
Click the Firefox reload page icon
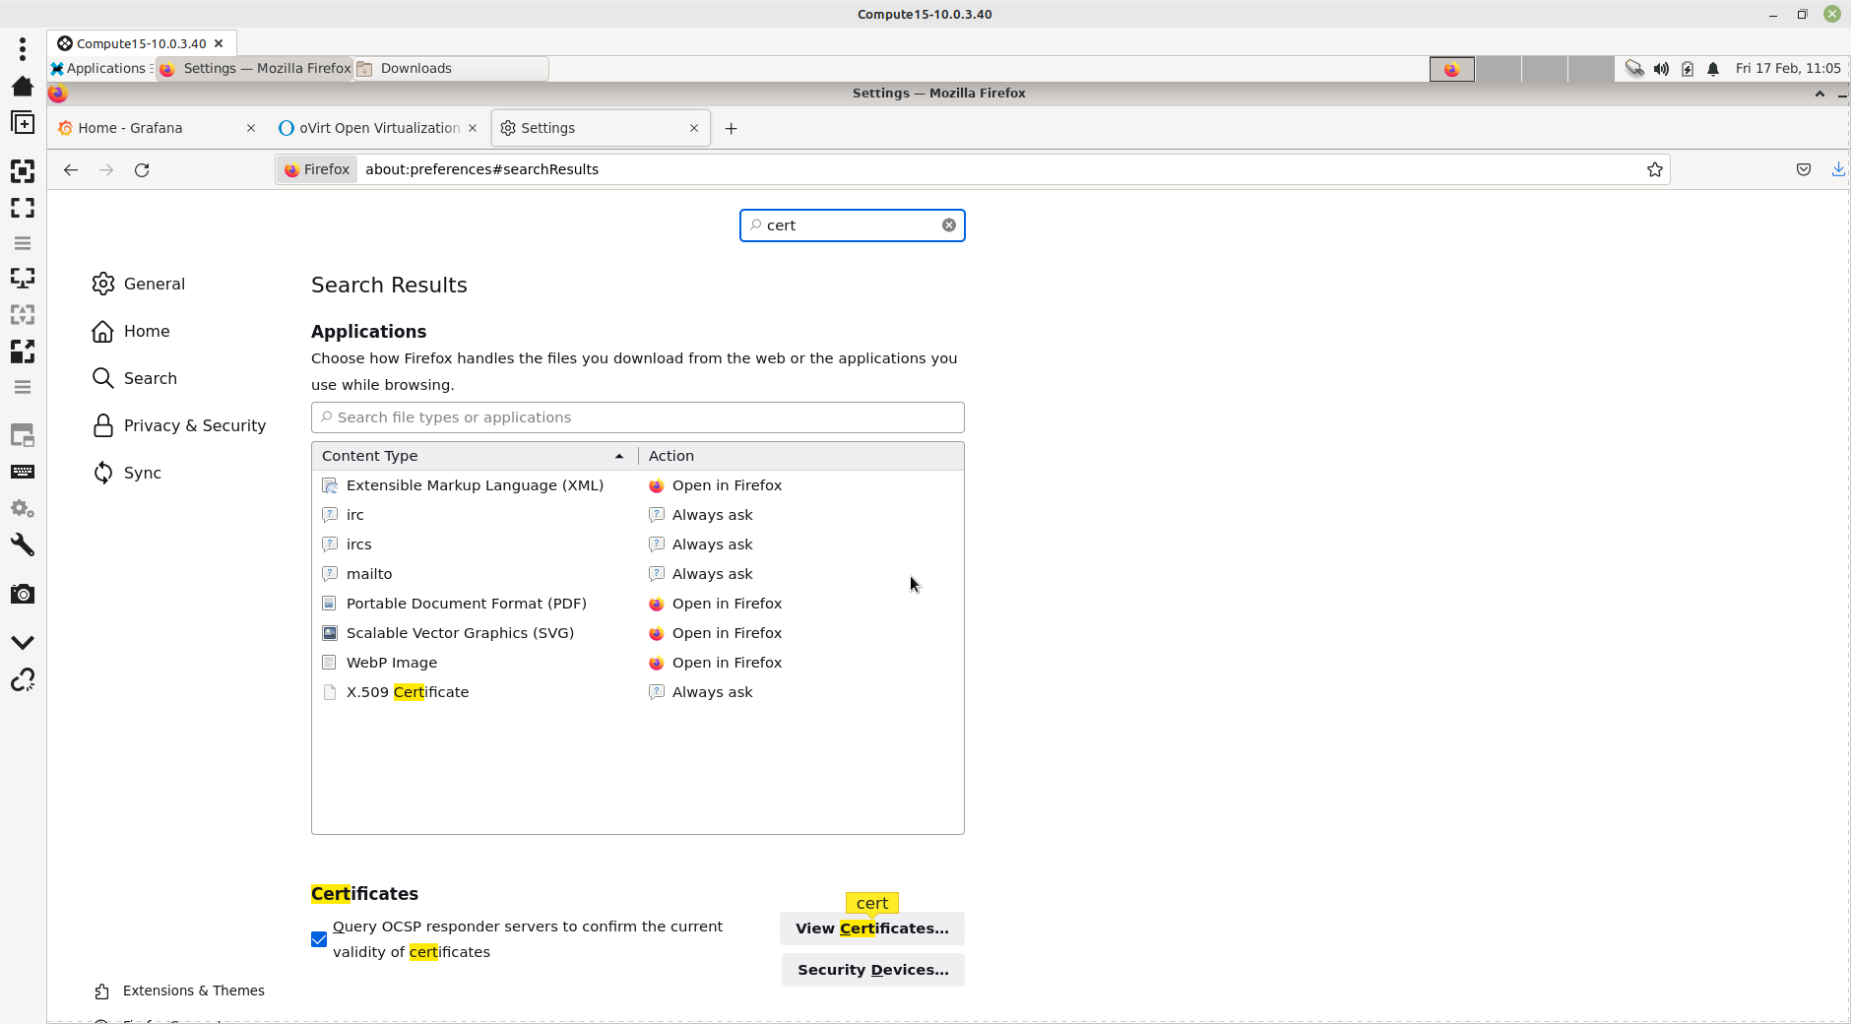click(142, 170)
